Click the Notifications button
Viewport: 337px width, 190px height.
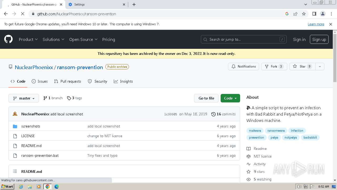click(x=244, y=66)
